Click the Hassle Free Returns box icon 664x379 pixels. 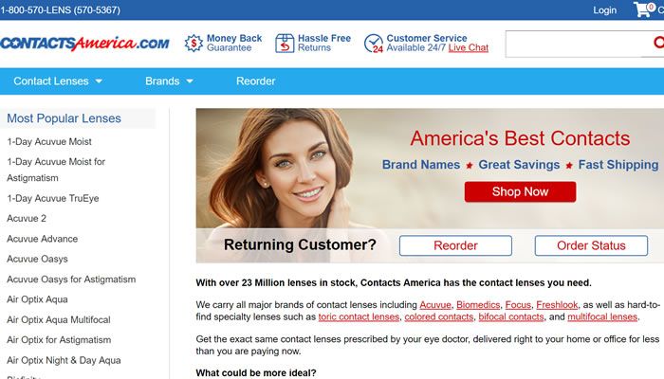[285, 44]
